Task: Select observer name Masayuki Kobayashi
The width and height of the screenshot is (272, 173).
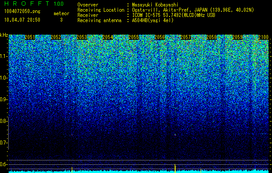Action: tap(155, 5)
